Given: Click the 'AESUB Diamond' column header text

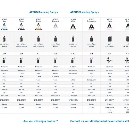Looking at the screenshot, I should pyautogui.click(x=55, y=20).
